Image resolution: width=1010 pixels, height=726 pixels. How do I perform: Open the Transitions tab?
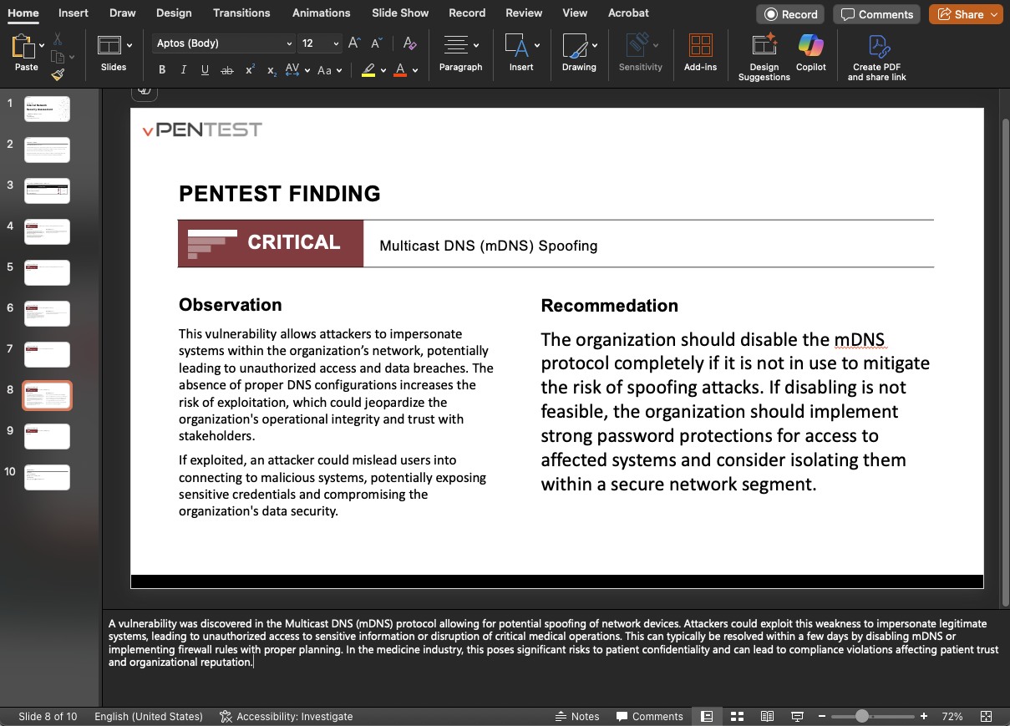click(241, 13)
